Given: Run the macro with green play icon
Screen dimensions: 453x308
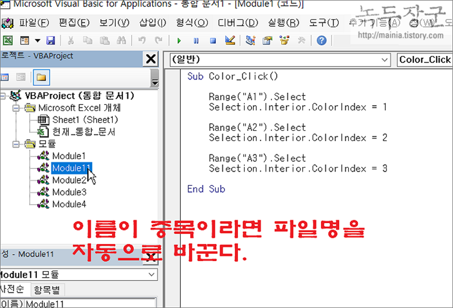Looking at the screenshot, I should pos(179,41).
